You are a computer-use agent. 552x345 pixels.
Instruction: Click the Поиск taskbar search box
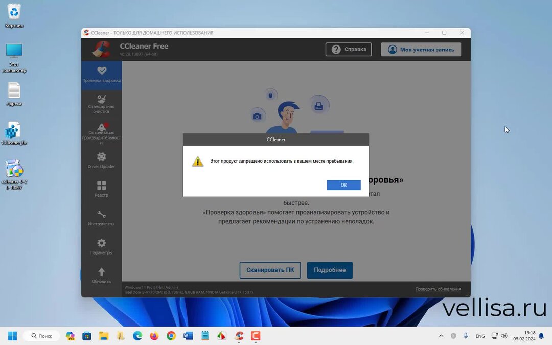tap(41, 336)
